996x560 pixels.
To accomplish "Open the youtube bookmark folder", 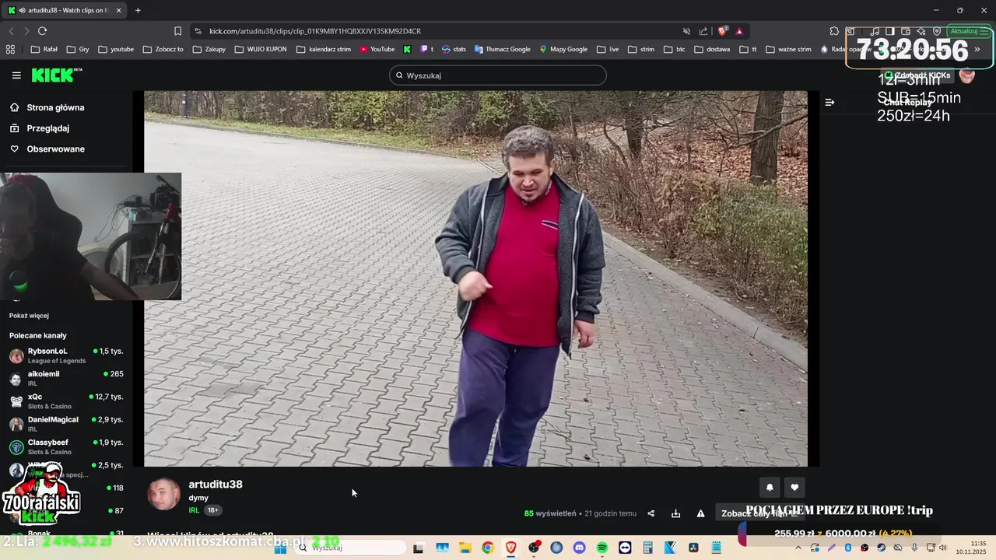I will (x=116, y=49).
